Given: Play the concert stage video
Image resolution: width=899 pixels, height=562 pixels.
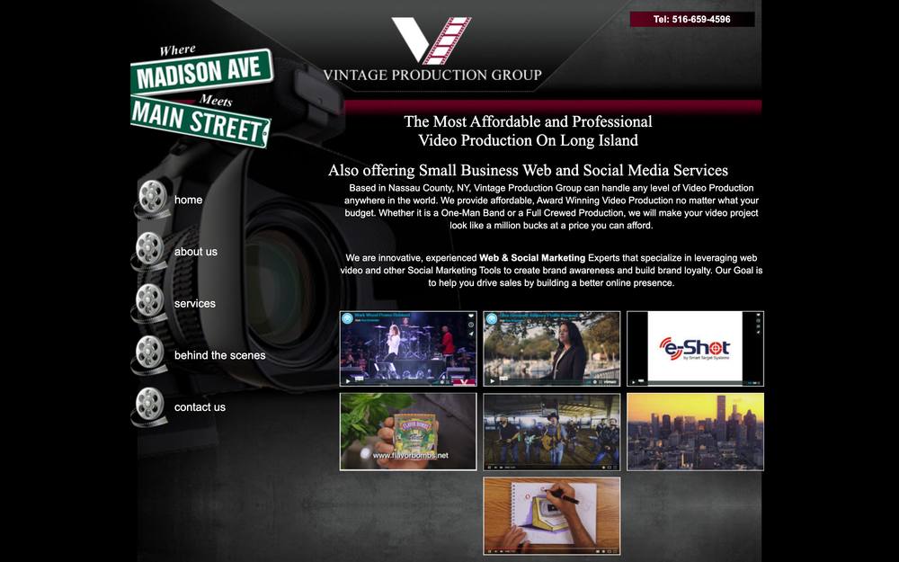Looking at the screenshot, I should [348, 380].
